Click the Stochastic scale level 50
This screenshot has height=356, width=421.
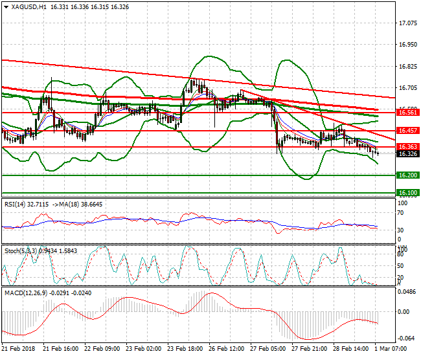(400, 266)
